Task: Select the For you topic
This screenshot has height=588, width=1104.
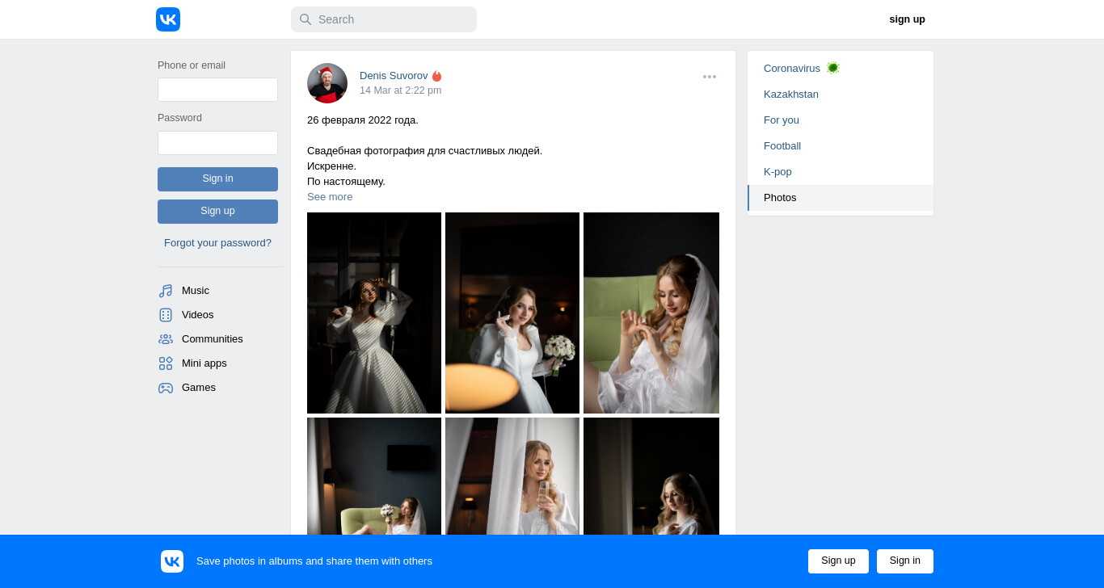Action: tap(841, 120)
